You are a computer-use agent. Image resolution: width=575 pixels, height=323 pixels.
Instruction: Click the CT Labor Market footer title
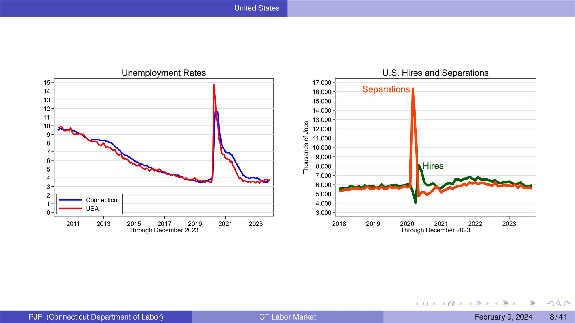coord(287,317)
